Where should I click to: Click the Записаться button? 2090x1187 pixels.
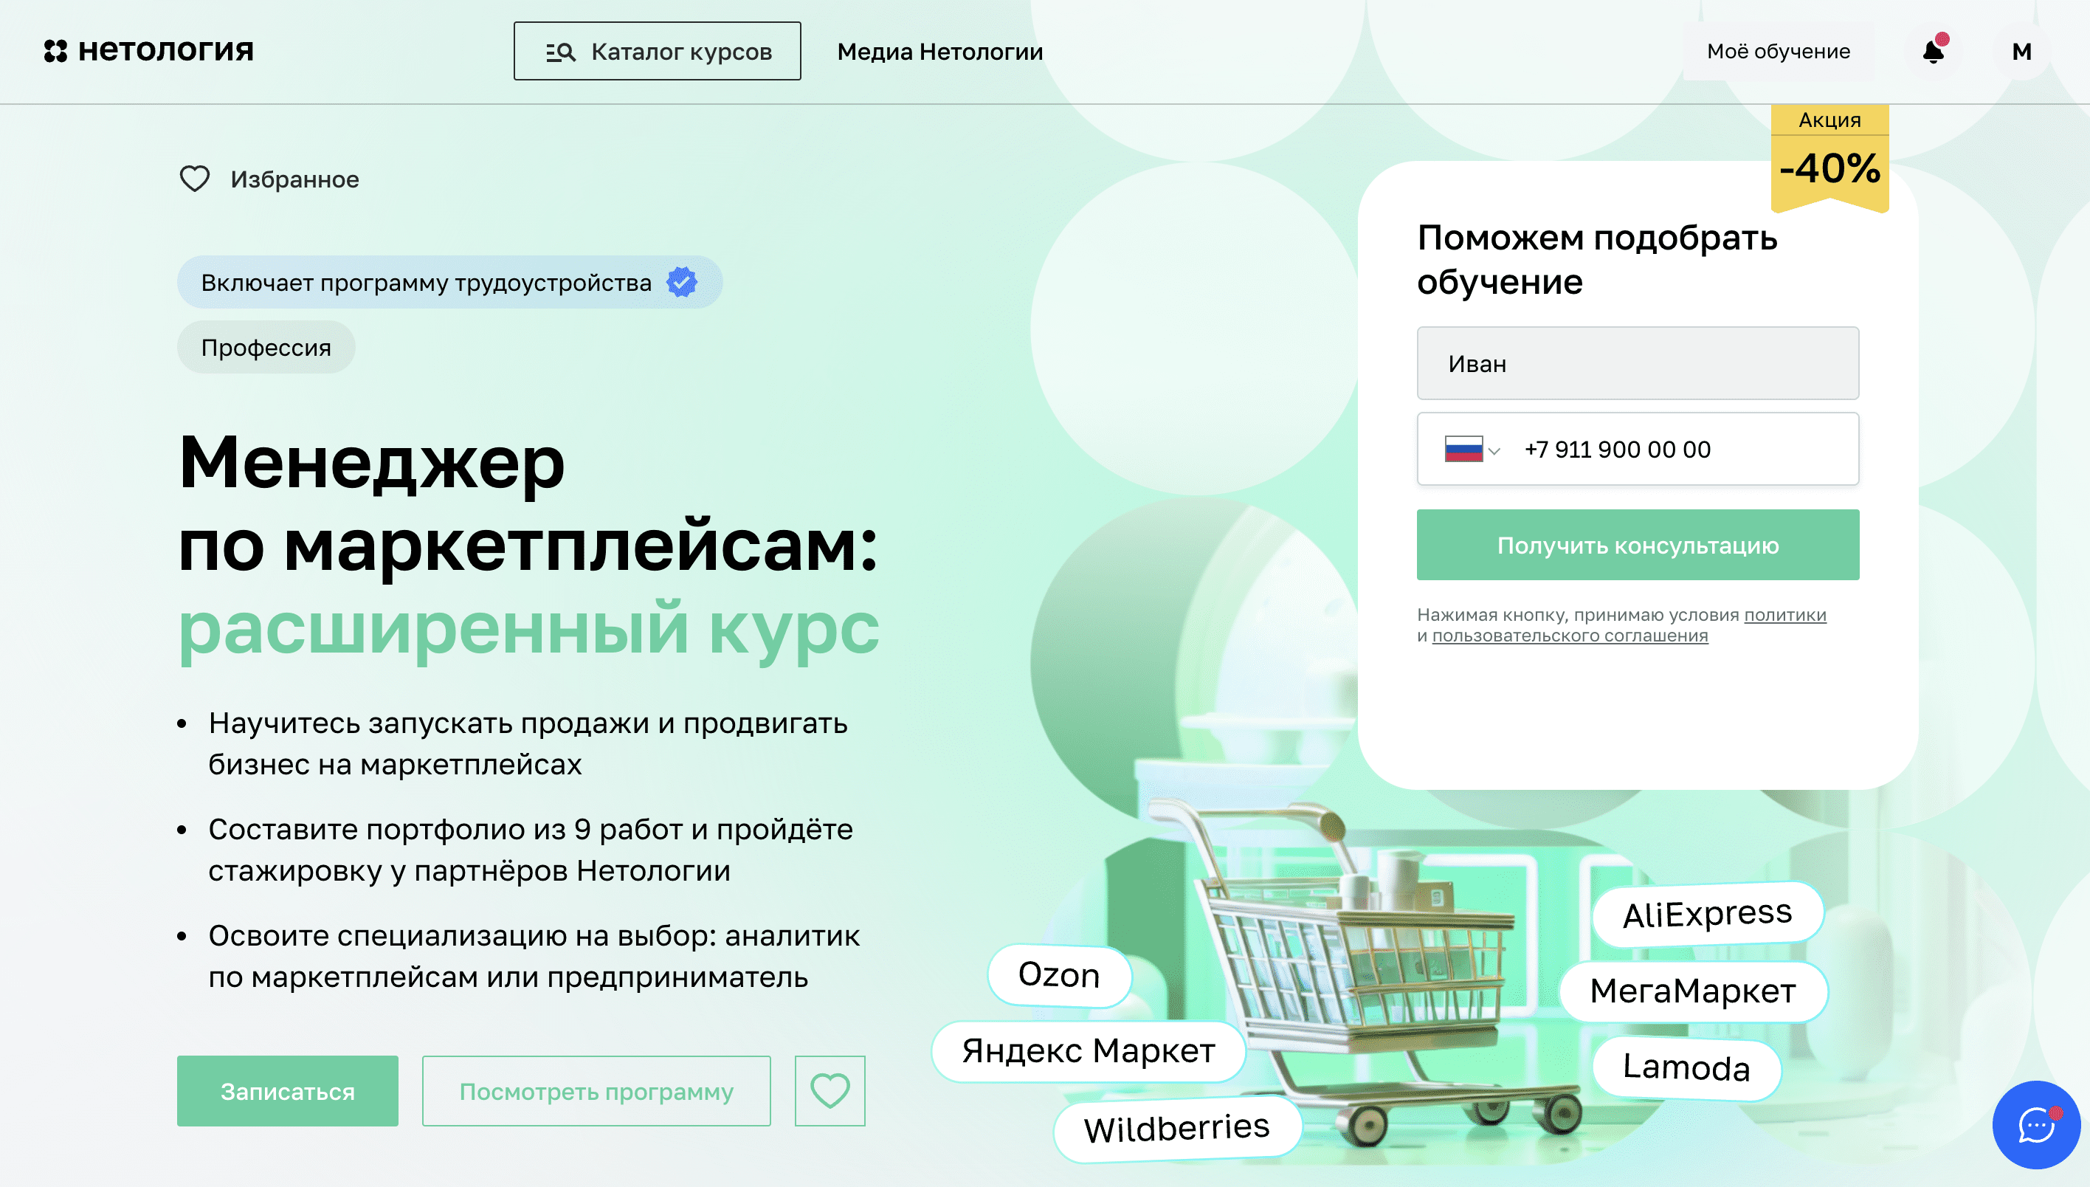tap(288, 1091)
